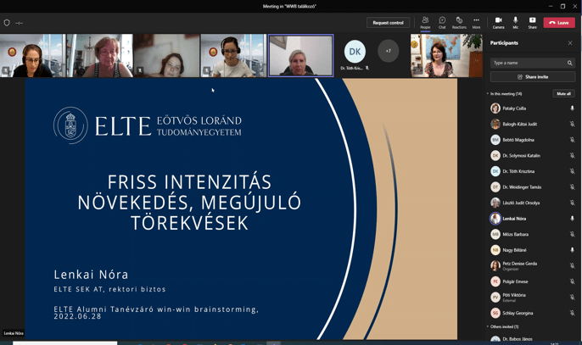Open the More actions menu
The width and height of the screenshot is (582, 345).
click(x=476, y=22)
